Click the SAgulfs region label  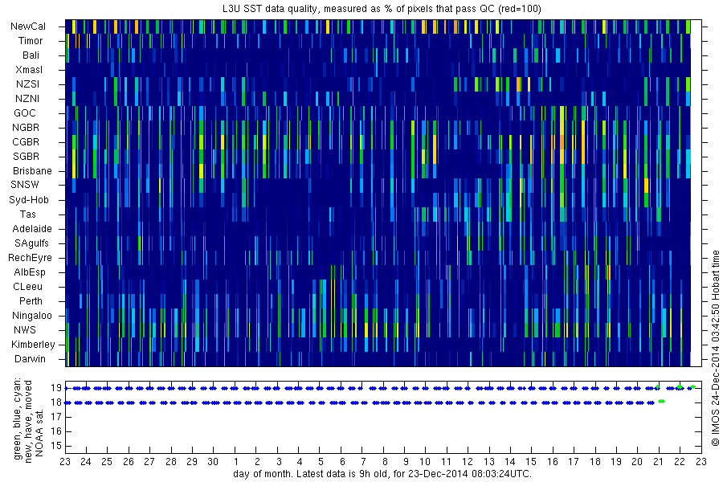point(31,243)
